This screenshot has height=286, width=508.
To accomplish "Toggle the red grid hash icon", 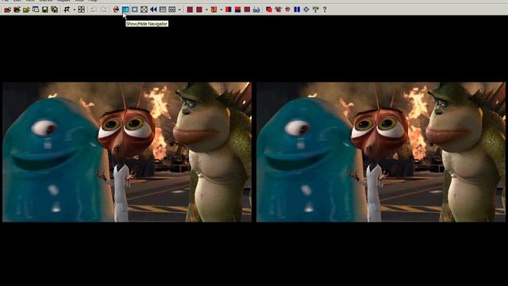I will click(287, 10).
